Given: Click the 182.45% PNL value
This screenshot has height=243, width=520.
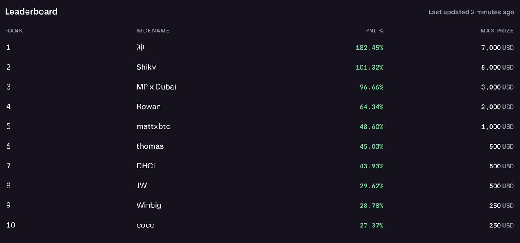Looking at the screenshot, I should pyautogui.click(x=370, y=48).
